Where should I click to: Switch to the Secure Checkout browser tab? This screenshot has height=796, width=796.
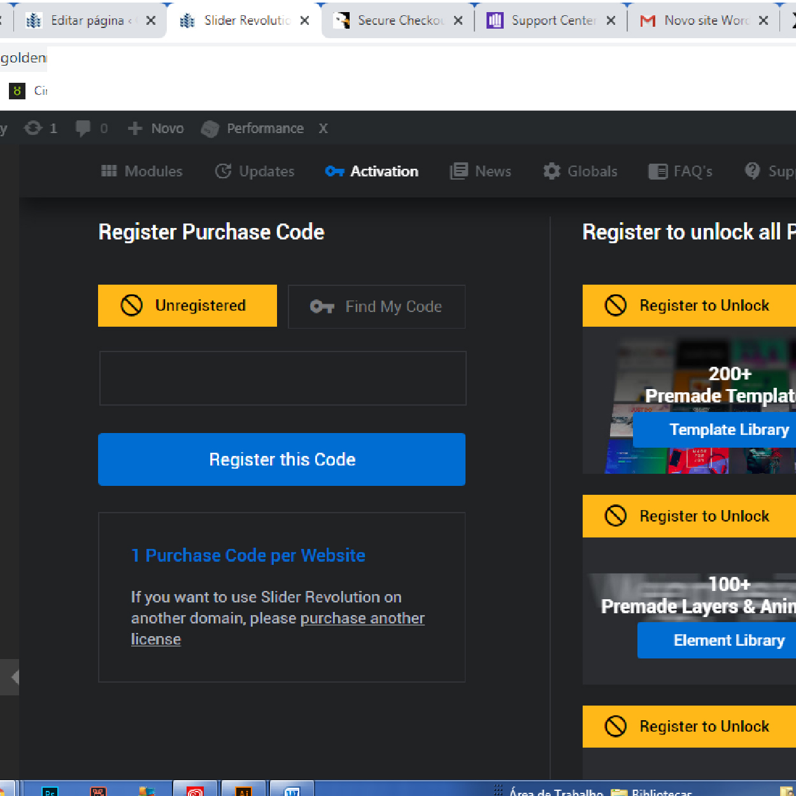[399, 20]
